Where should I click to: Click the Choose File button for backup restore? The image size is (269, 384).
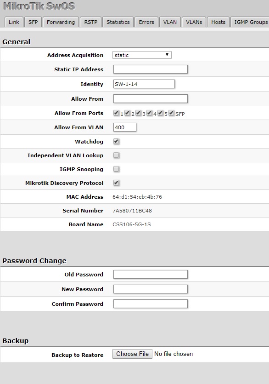pos(132,354)
